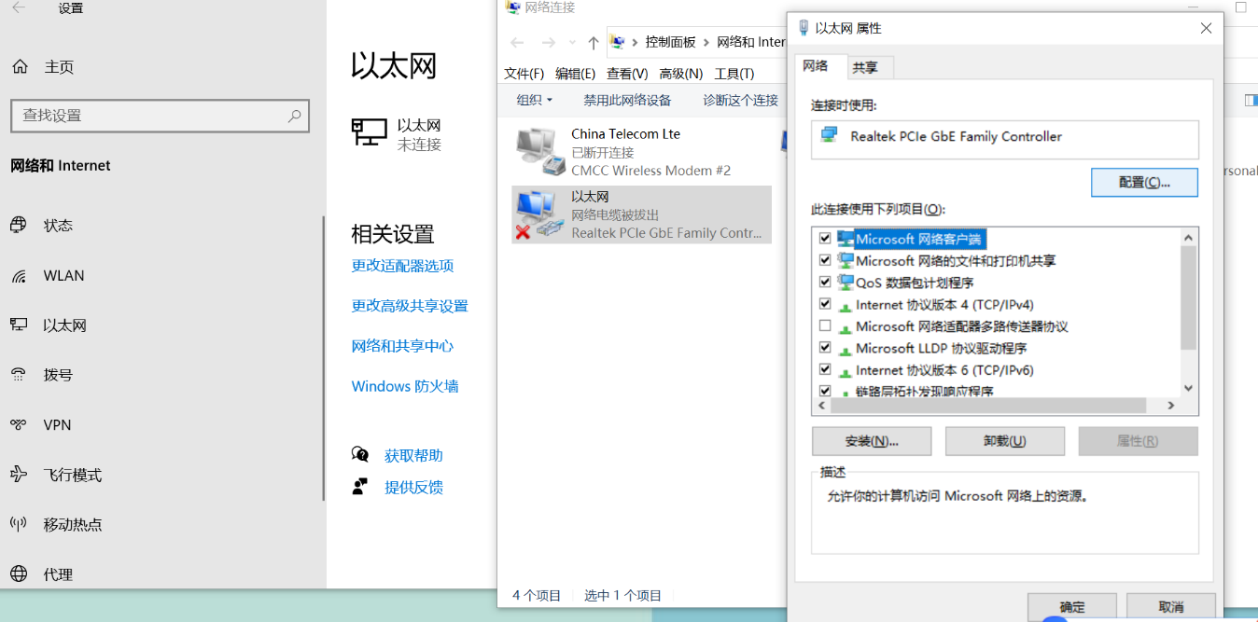1258x622 pixels.
Task: Click the up arrow in 网络连接 address bar
Action: click(594, 43)
